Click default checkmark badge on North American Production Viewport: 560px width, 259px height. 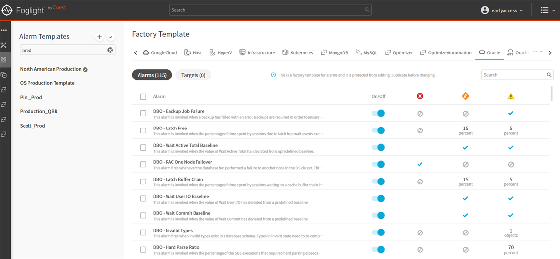coord(85,70)
